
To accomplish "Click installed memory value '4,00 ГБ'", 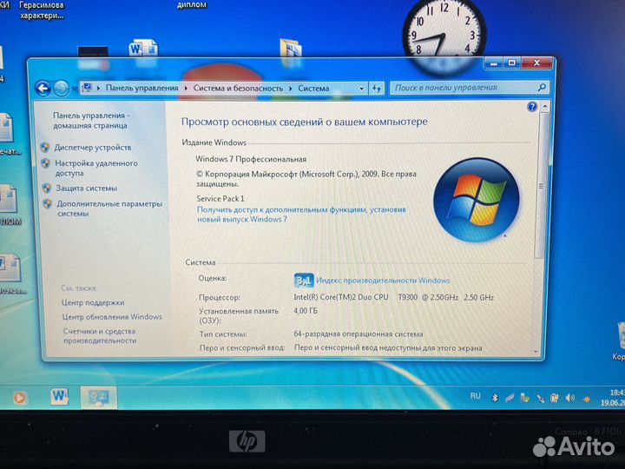I will click(306, 311).
